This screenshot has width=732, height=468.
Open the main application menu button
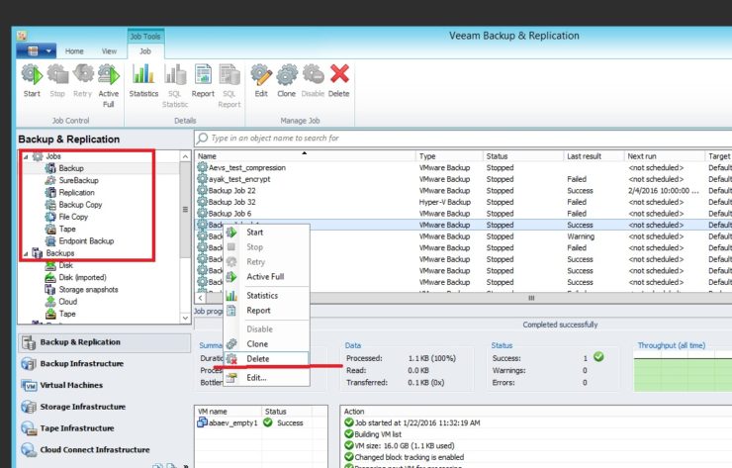pyautogui.click(x=37, y=50)
